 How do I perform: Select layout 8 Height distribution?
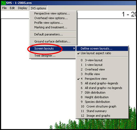(102, 97)
